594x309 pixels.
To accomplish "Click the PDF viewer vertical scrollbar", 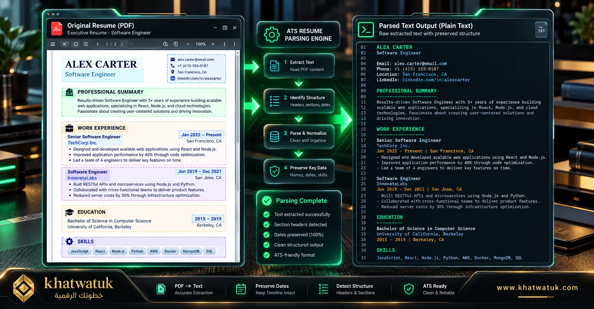I will pyautogui.click(x=238, y=156).
